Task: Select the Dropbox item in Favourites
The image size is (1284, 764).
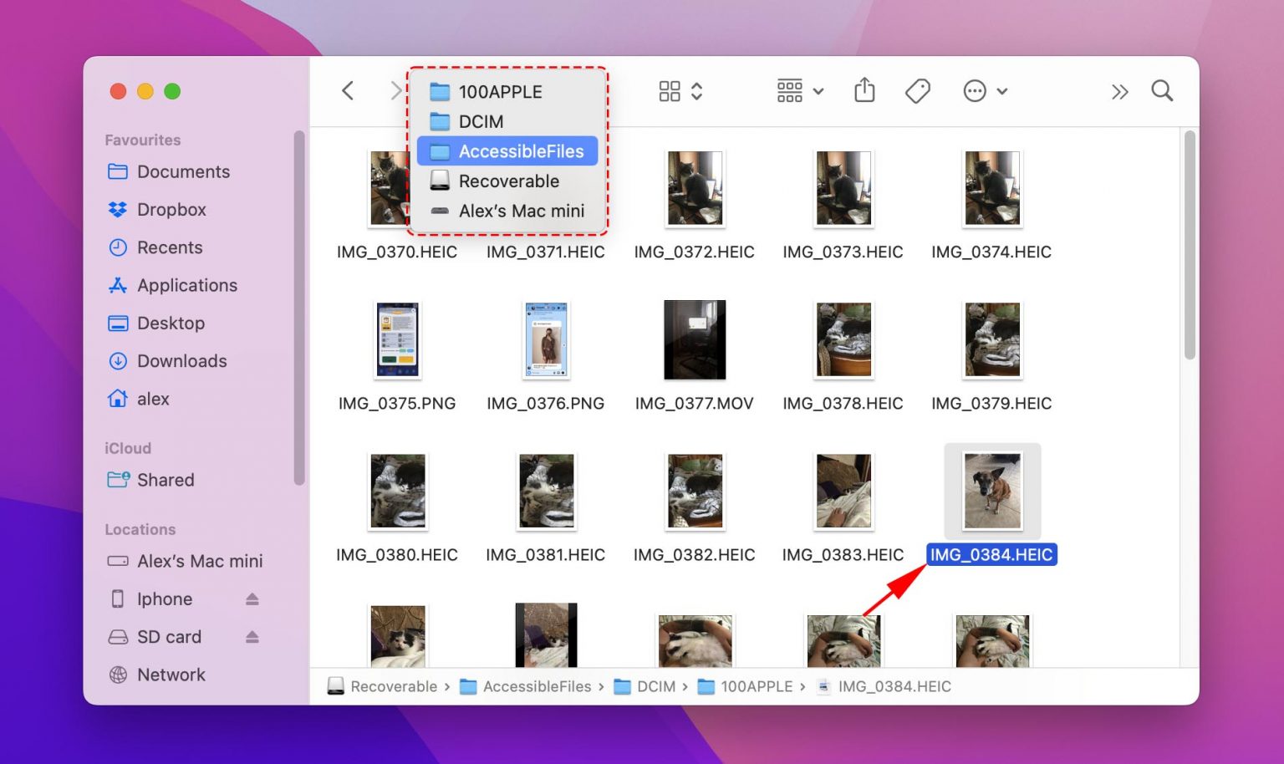Action: click(170, 209)
